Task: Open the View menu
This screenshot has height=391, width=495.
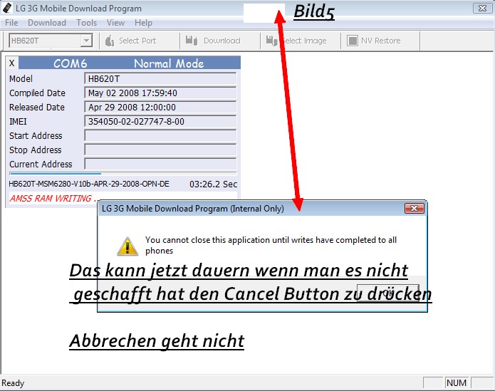Action: coord(115,23)
